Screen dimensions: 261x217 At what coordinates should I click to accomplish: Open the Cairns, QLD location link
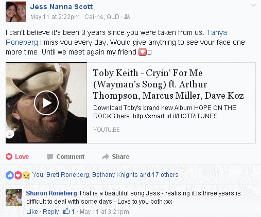(x=102, y=17)
